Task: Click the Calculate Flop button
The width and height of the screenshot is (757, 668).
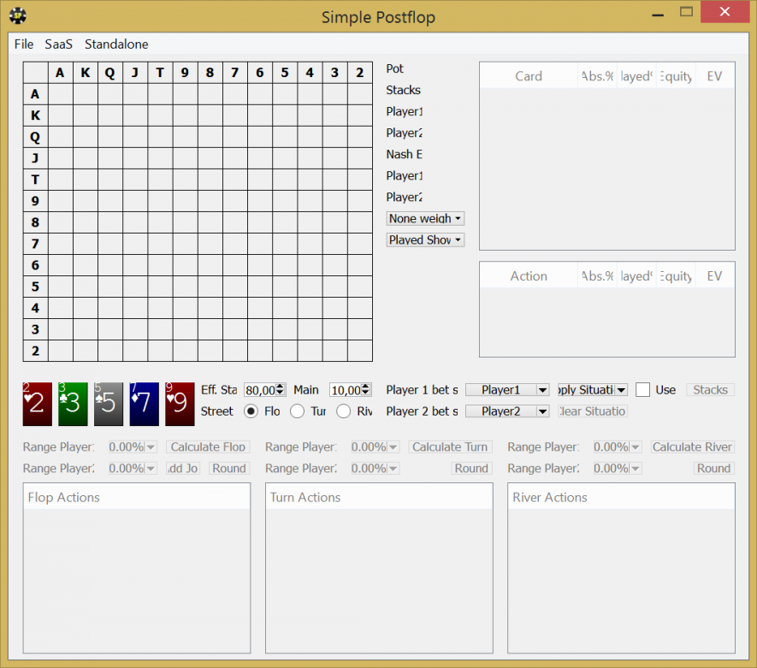Action: [x=208, y=447]
